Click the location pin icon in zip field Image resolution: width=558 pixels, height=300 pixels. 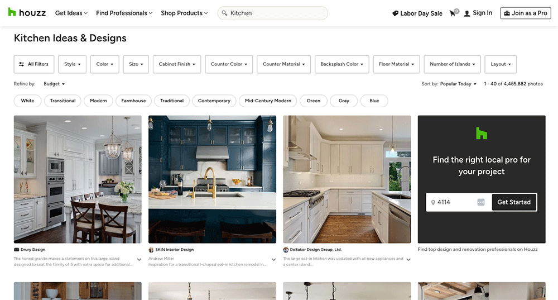coord(433,202)
